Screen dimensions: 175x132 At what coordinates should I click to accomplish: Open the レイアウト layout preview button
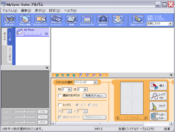(x=158, y=96)
